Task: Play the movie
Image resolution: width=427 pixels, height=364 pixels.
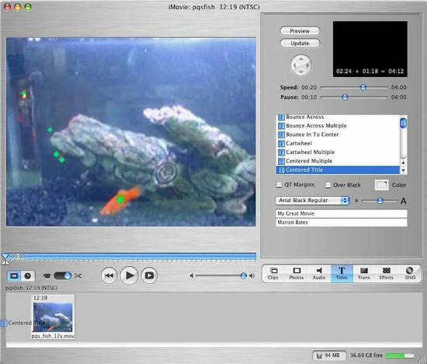Action: [129, 275]
